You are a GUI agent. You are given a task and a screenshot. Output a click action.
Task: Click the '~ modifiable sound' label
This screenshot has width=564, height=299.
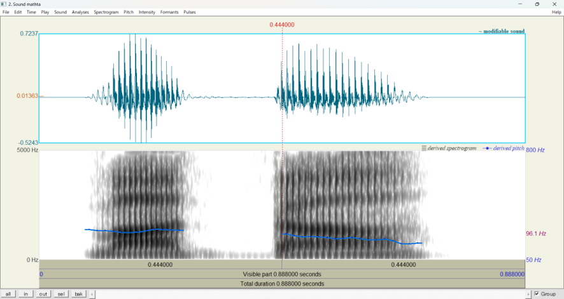(x=502, y=31)
